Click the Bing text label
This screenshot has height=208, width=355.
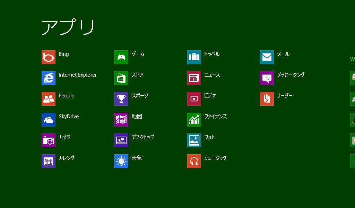tap(64, 54)
